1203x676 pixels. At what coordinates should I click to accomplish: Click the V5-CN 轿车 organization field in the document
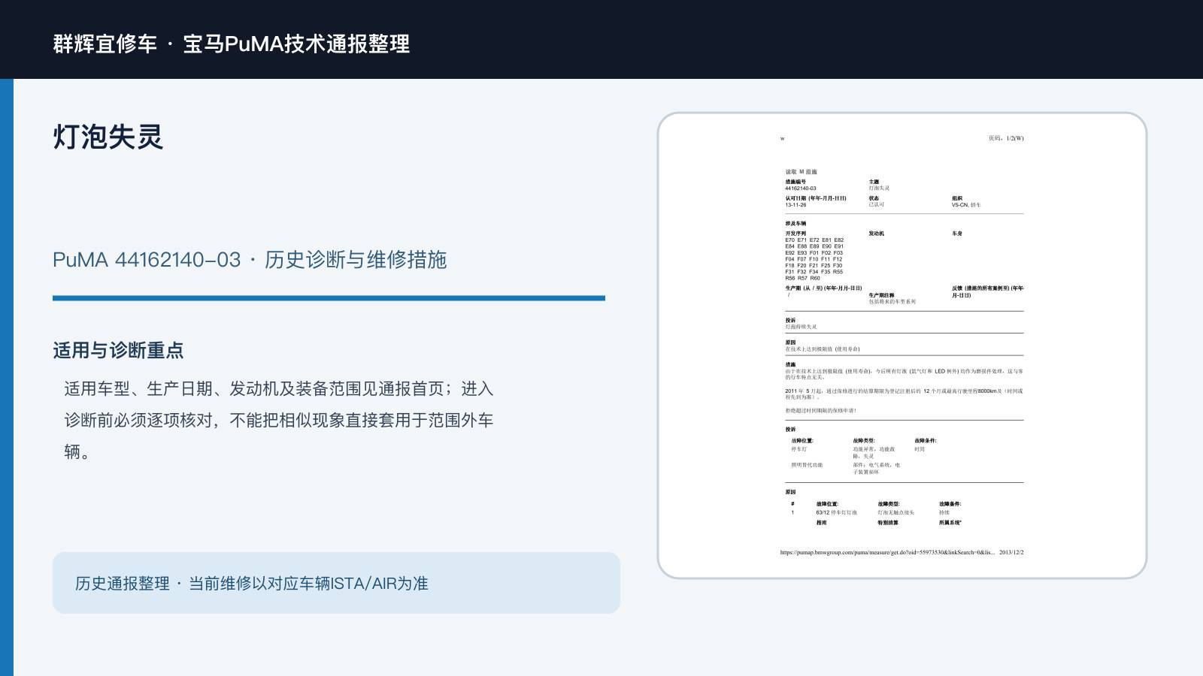click(x=966, y=205)
